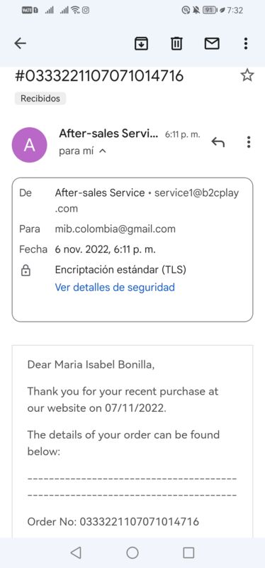Open 'Ver detalles de seguridad' link
Screen dimensions: 265x568
click(x=115, y=288)
